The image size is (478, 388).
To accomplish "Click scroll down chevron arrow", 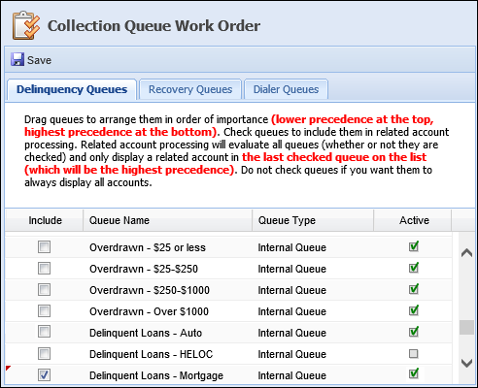I will click(466, 363).
